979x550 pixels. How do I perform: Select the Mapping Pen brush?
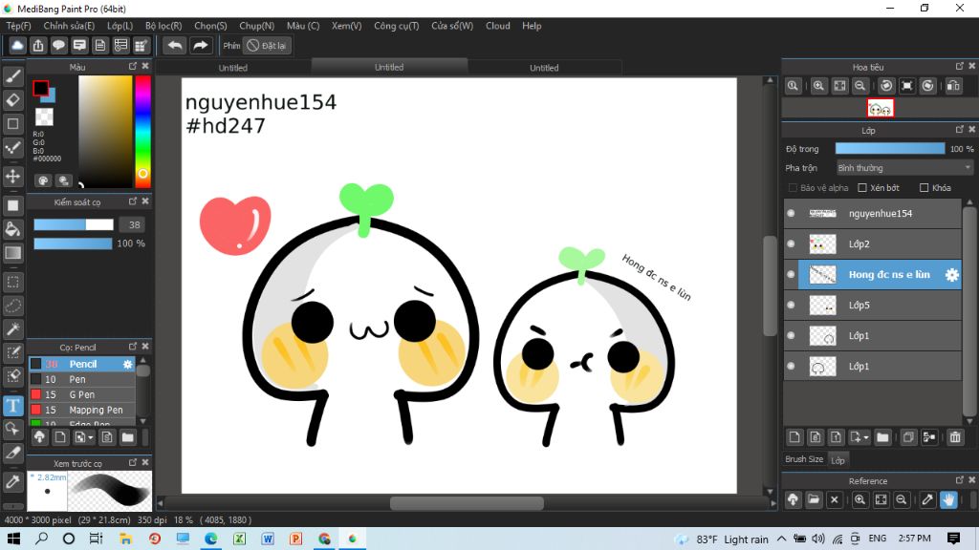(82, 410)
